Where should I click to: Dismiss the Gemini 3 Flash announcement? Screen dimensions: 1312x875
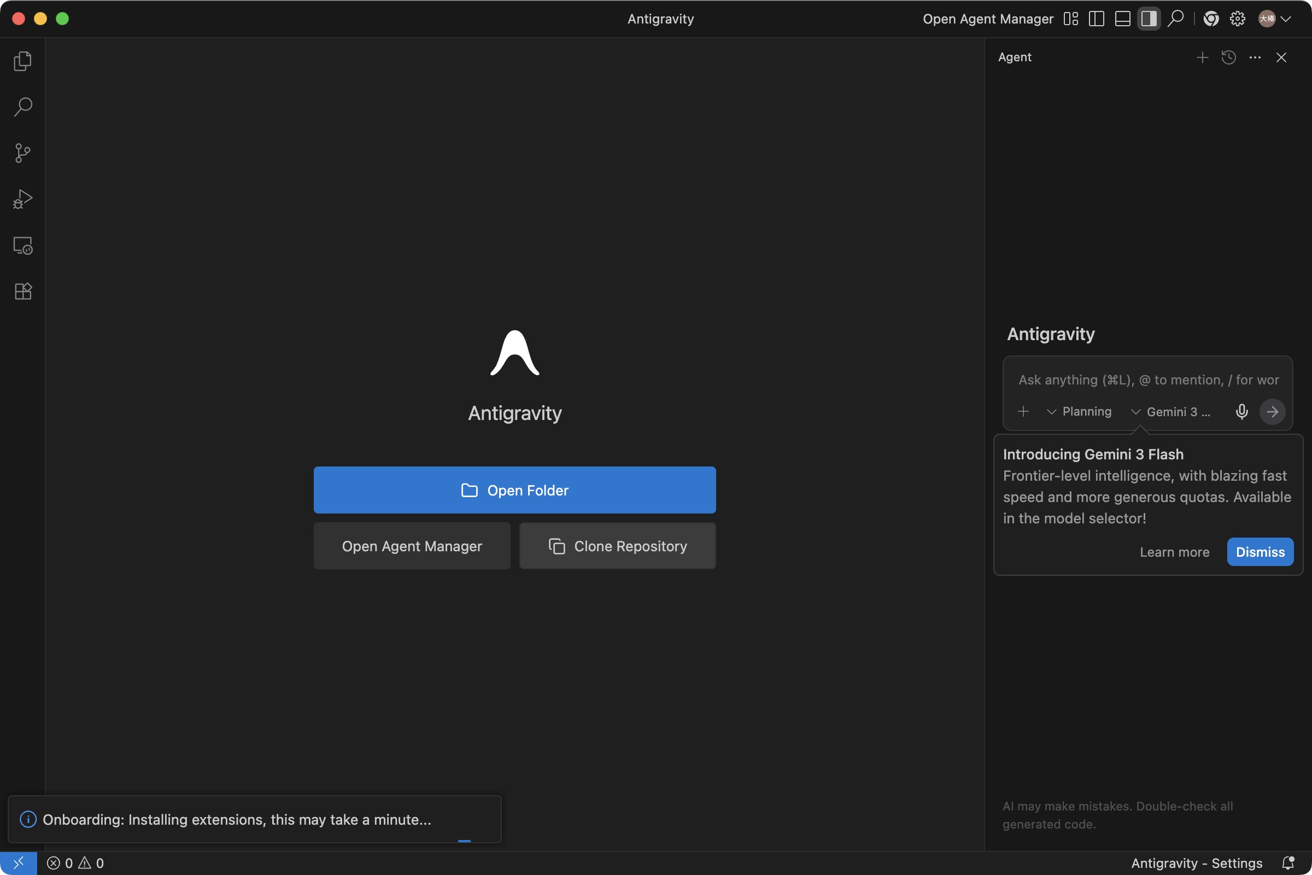1260,552
